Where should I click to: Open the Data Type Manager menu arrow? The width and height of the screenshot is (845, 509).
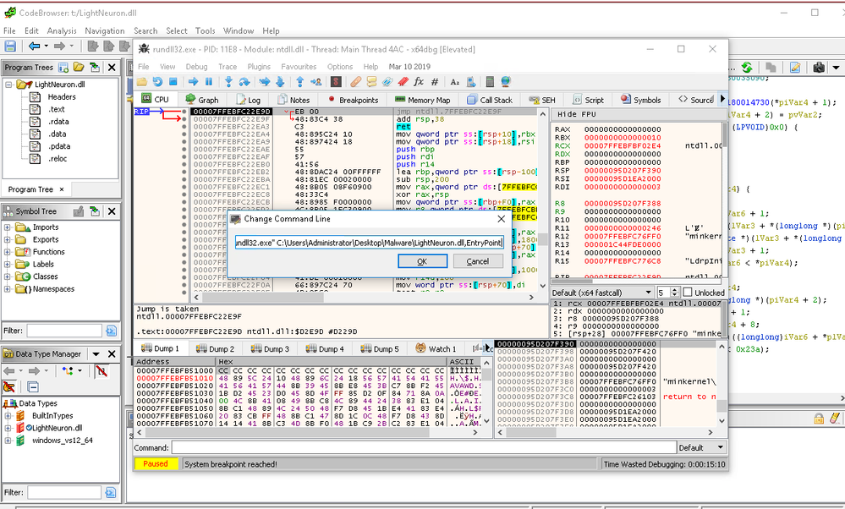coord(96,354)
